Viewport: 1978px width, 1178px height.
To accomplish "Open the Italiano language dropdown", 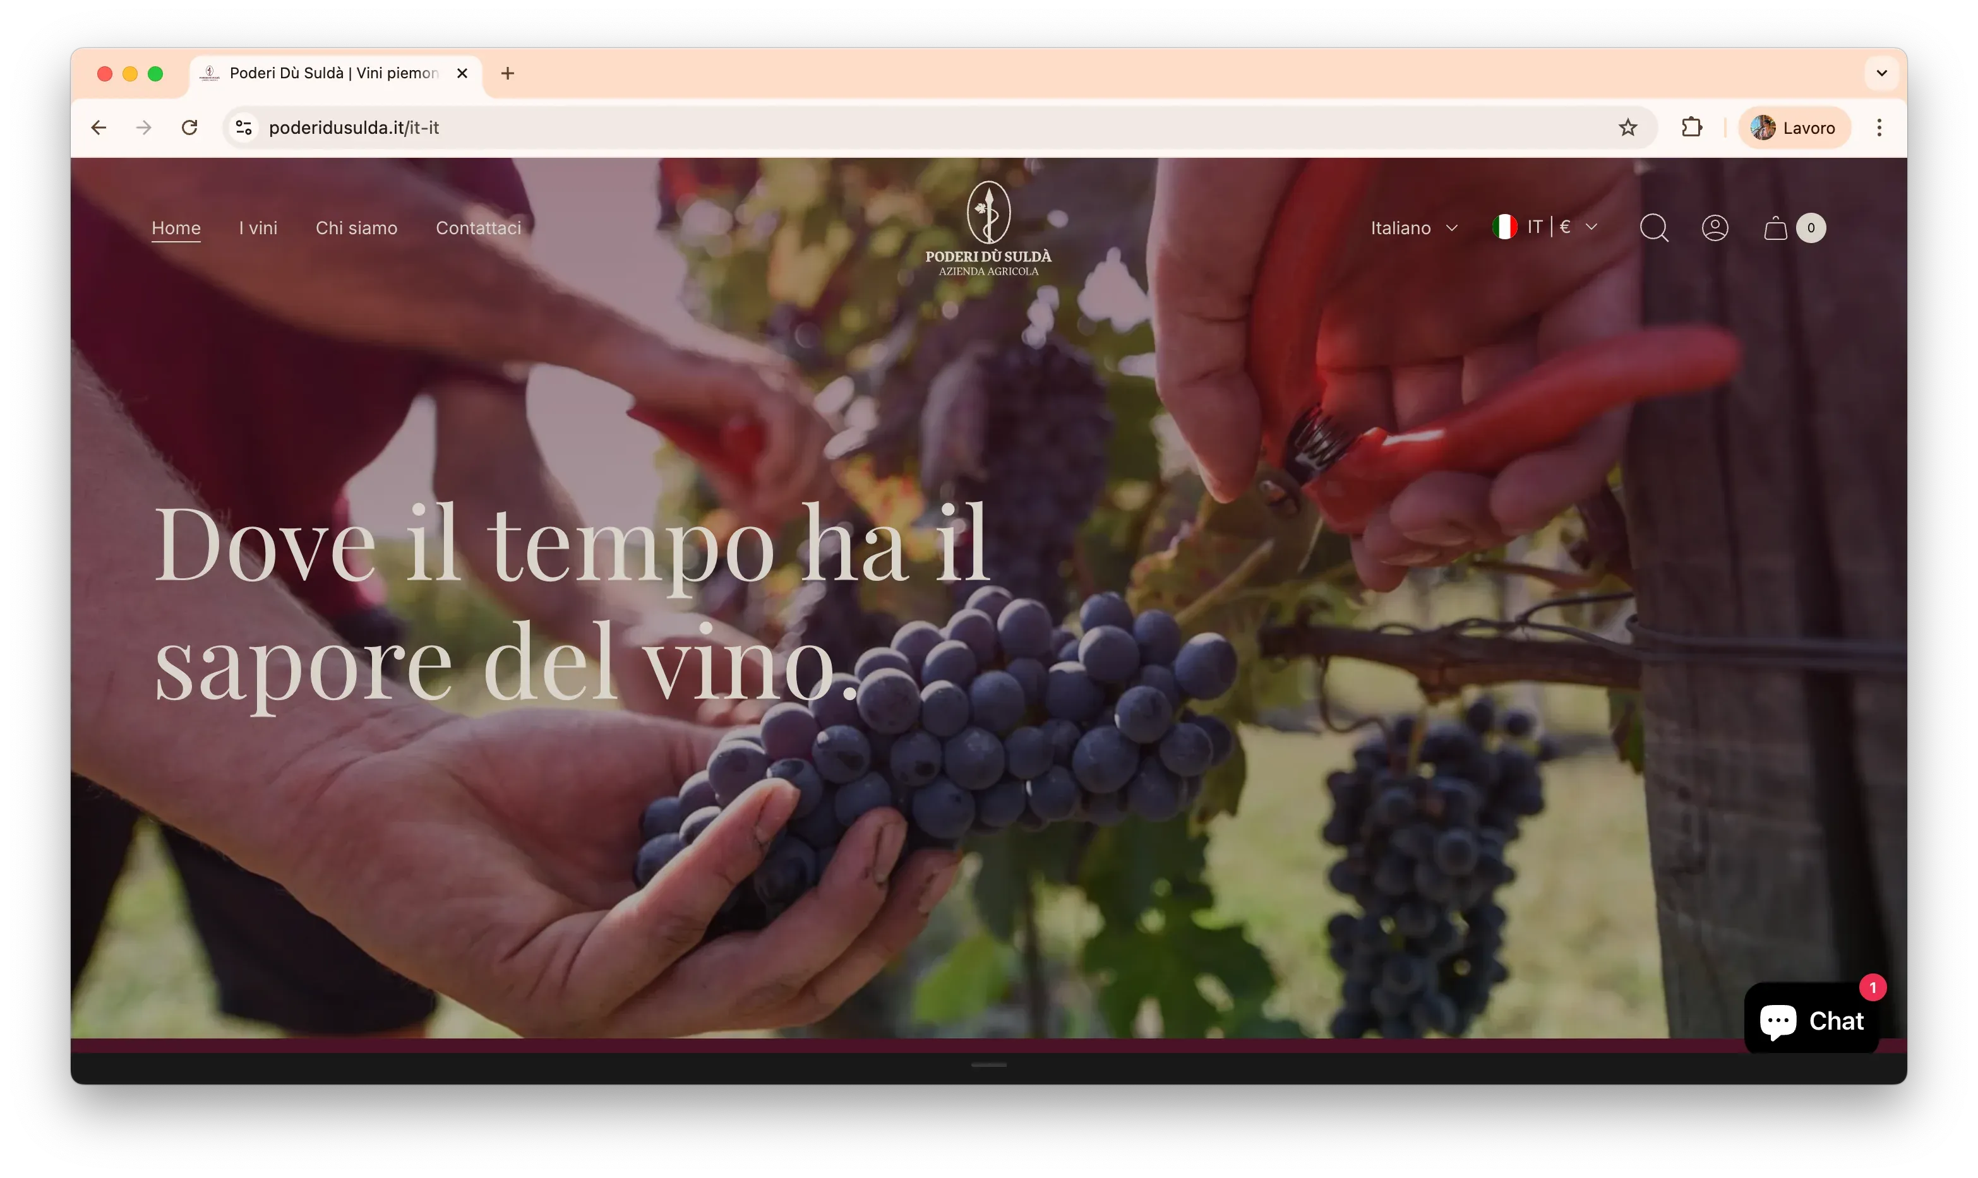I will pyautogui.click(x=1413, y=228).
